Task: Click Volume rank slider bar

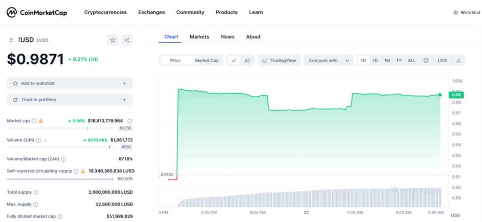Action: point(61,147)
